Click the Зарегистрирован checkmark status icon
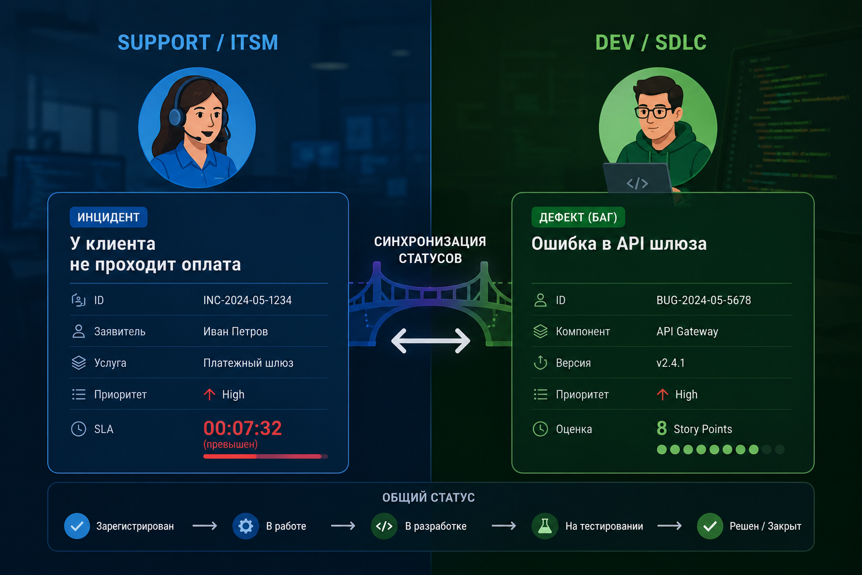Viewport: 862px width, 575px height. click(x=77, y=526)
